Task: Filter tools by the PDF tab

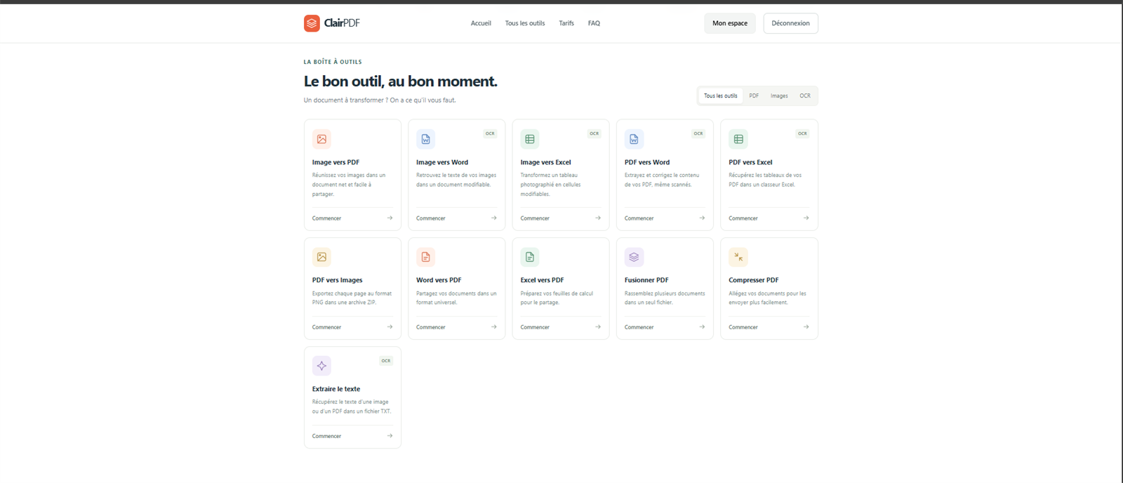Action: tap(754, 95)
